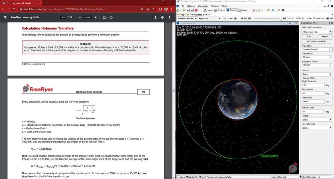Click the gray stop square in FreeFlyer toolbar

coord(279,10)
